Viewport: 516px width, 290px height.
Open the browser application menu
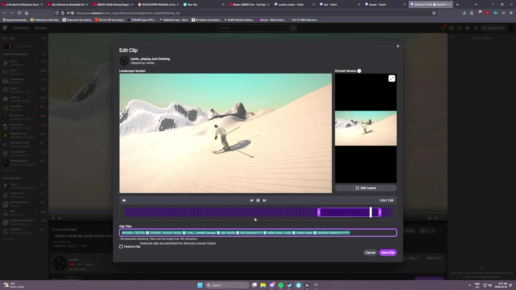[510, 13]
